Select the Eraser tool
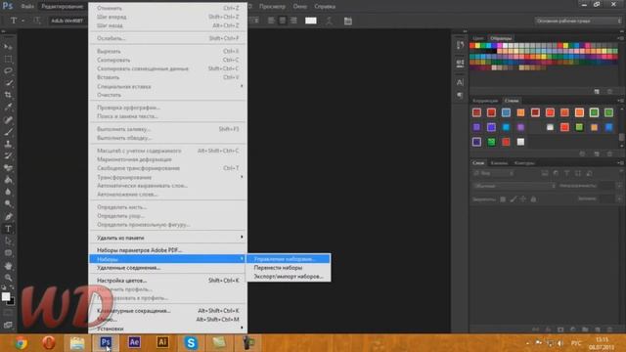This screenshot has width=626, height=352. coord(8,167)
